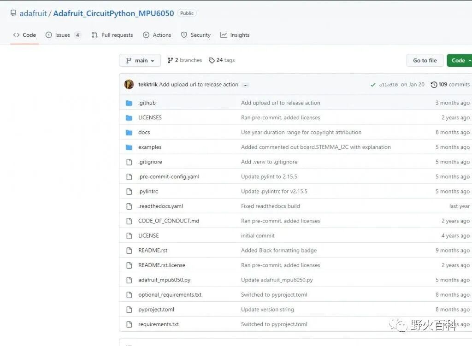View the Insights tab
This screenshot has width=472, height=346.
coord(235,35)
